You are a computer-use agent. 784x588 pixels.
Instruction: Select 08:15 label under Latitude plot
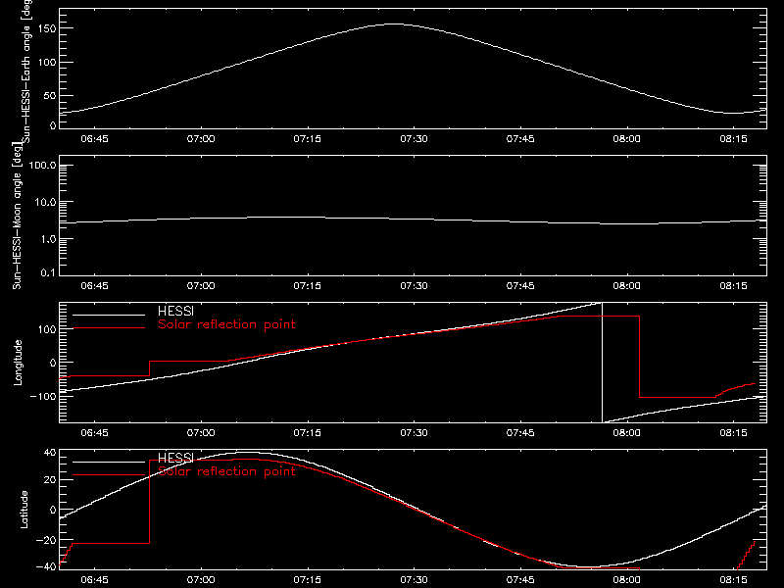733,580
